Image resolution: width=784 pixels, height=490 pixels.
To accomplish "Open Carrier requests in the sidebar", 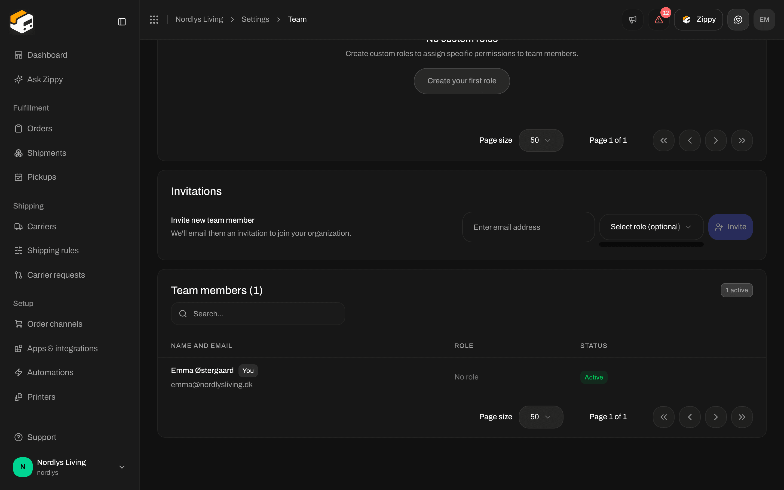I will (x=70, y=275).
